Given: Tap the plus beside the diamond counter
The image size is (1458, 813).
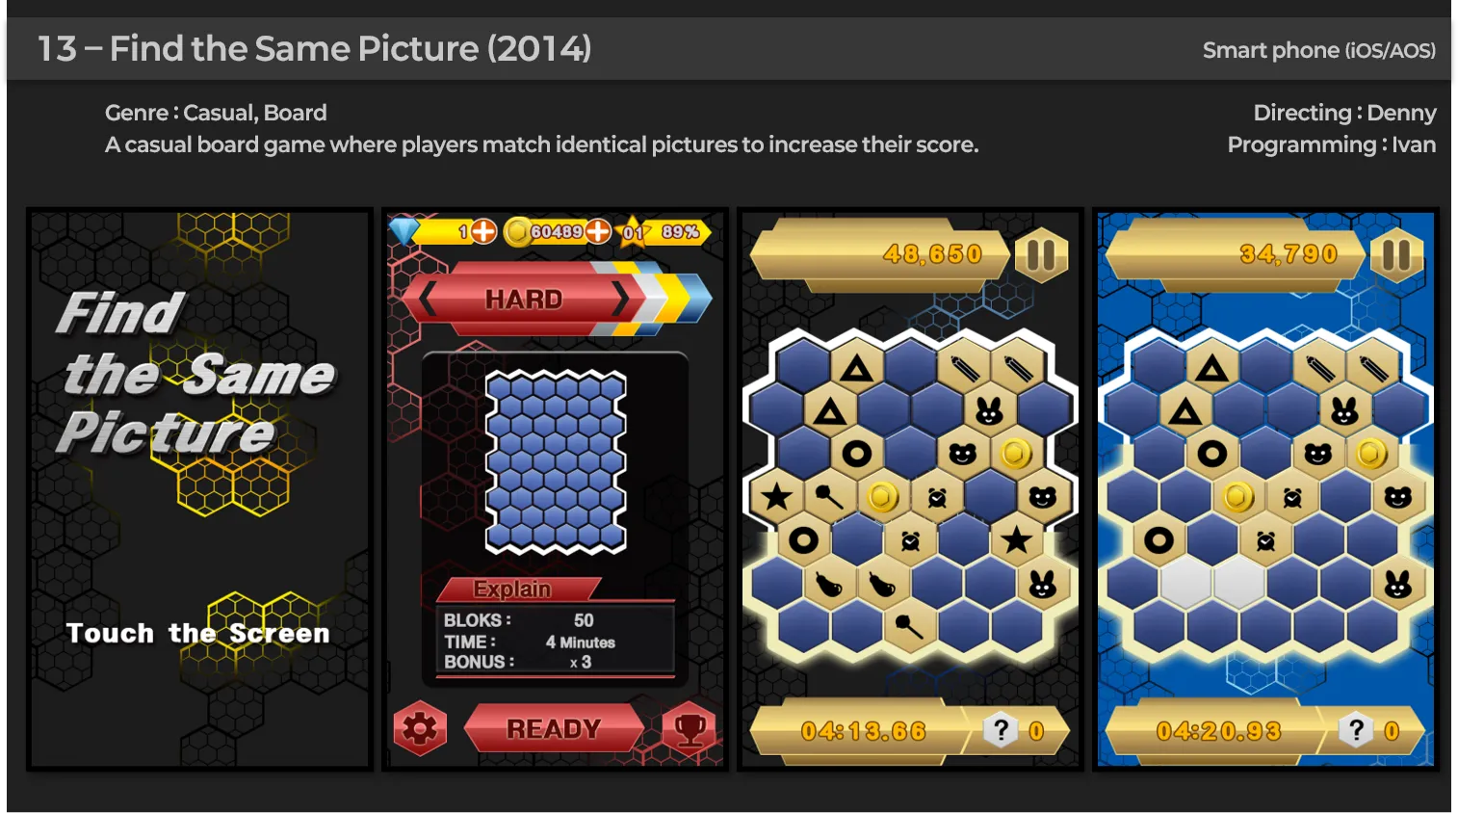Looking at the screenshot, I should pos(483,231).
